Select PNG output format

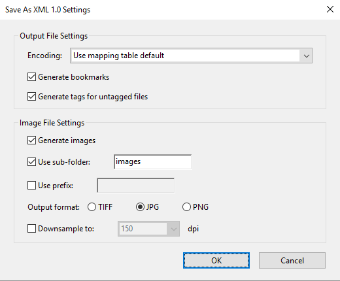point(186,207)
